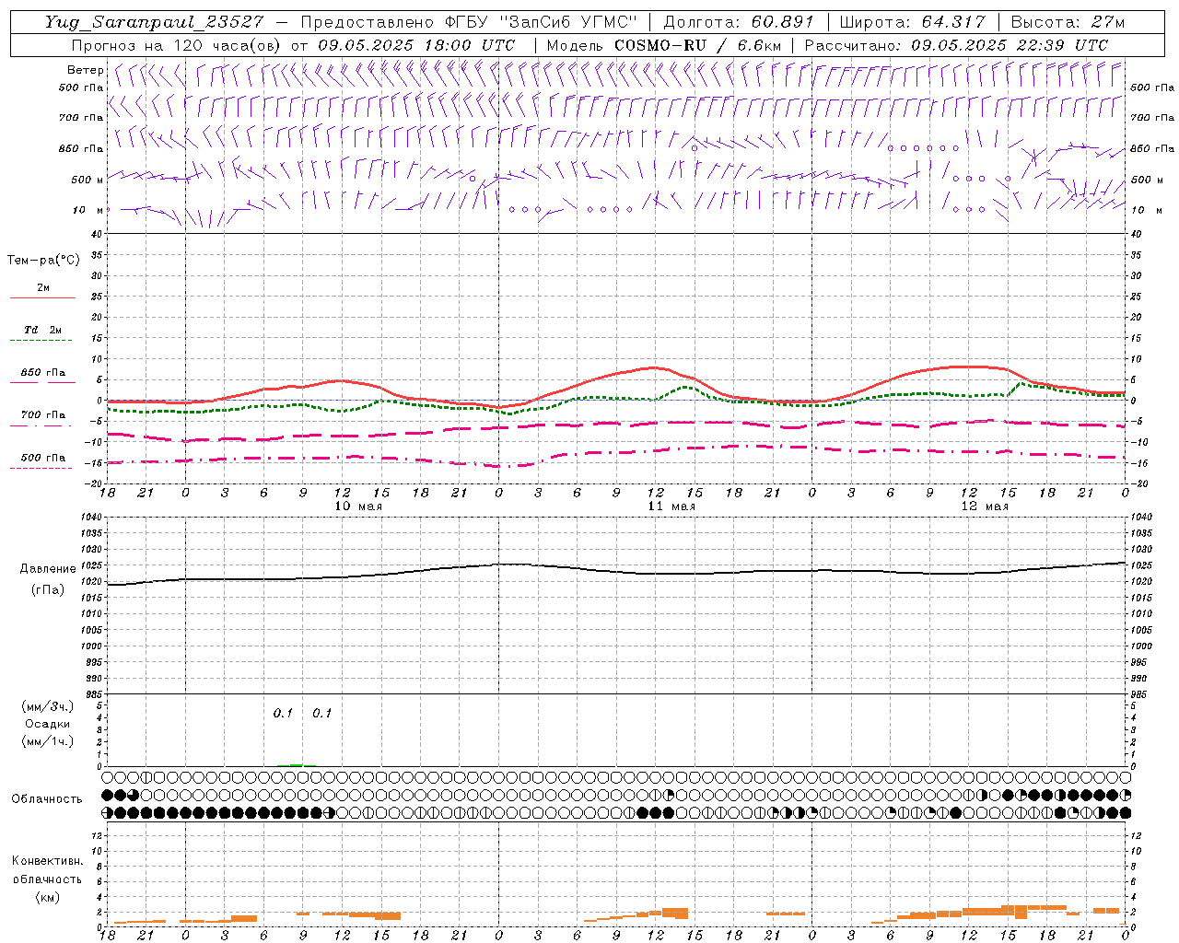Screen dimensions: 1179x943
Task: Click the line sample under the 700 гПа temperature legend
Action: point(41,425)
